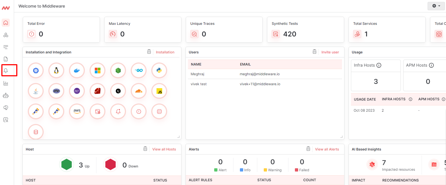Viewport: 446px width, 185px height.
Task: Remove the Host widget with trash icon
Action: click(x=145, y=149)
